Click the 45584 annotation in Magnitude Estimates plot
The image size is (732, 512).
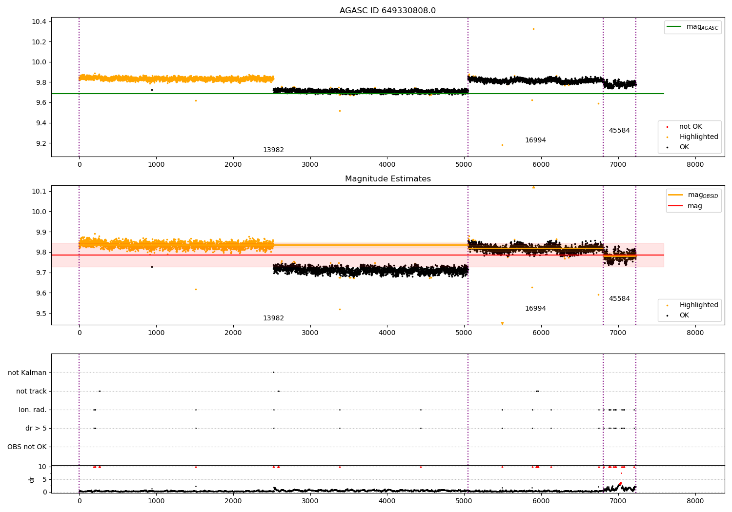click(x=619, y=299)
